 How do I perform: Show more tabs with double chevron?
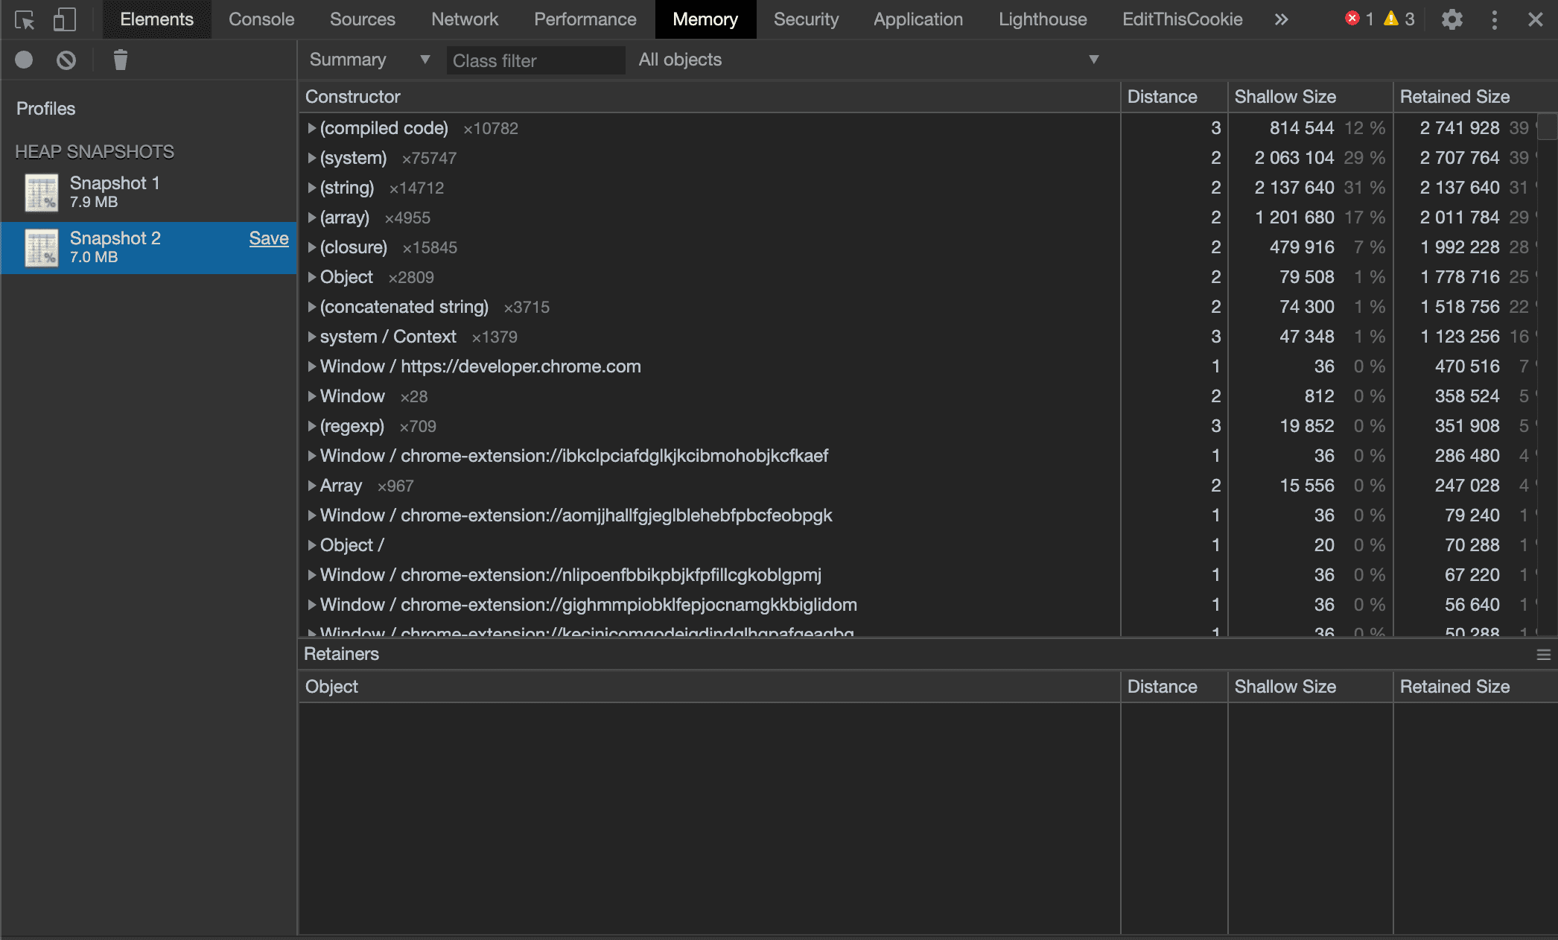click(1281, 19)
